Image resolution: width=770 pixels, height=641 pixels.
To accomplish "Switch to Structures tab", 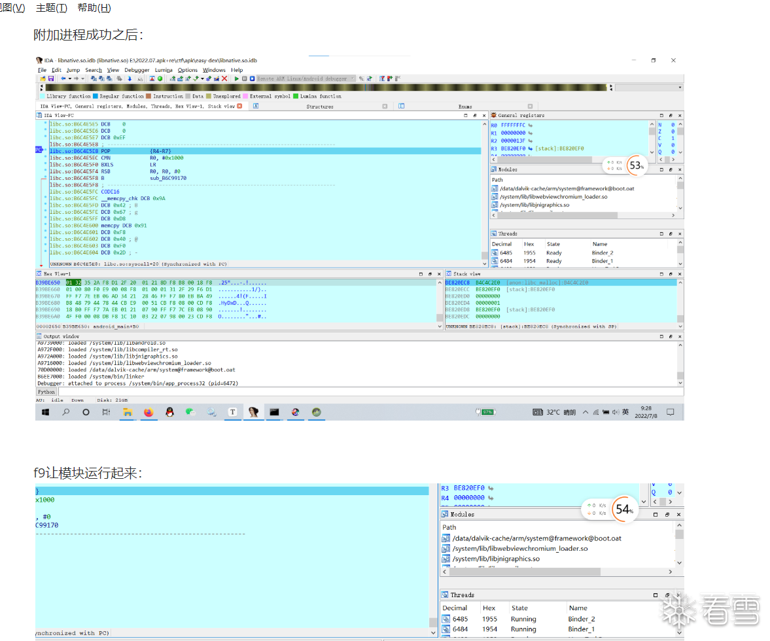I will [320, 107].
